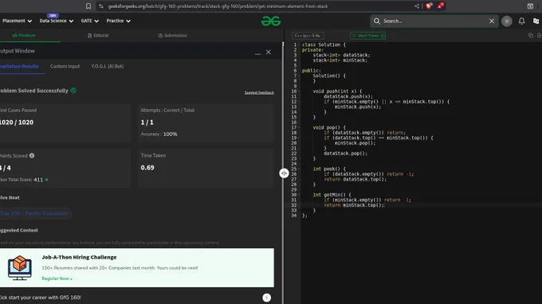
Task: Click the Start Timer button
Action: [367, 36]
